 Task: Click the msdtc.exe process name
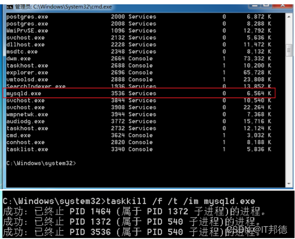pyautogui.click(x=22, y=51)
